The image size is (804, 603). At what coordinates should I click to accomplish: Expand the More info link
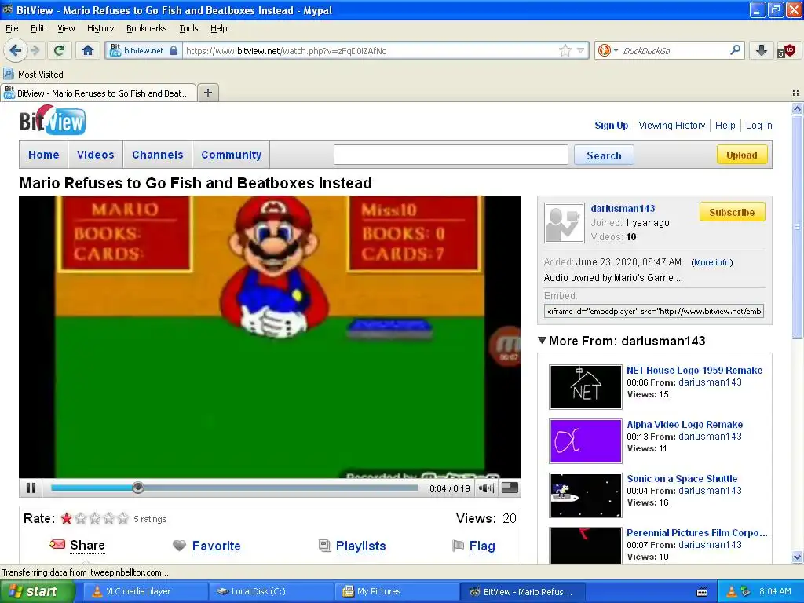(x=711, y=262)
